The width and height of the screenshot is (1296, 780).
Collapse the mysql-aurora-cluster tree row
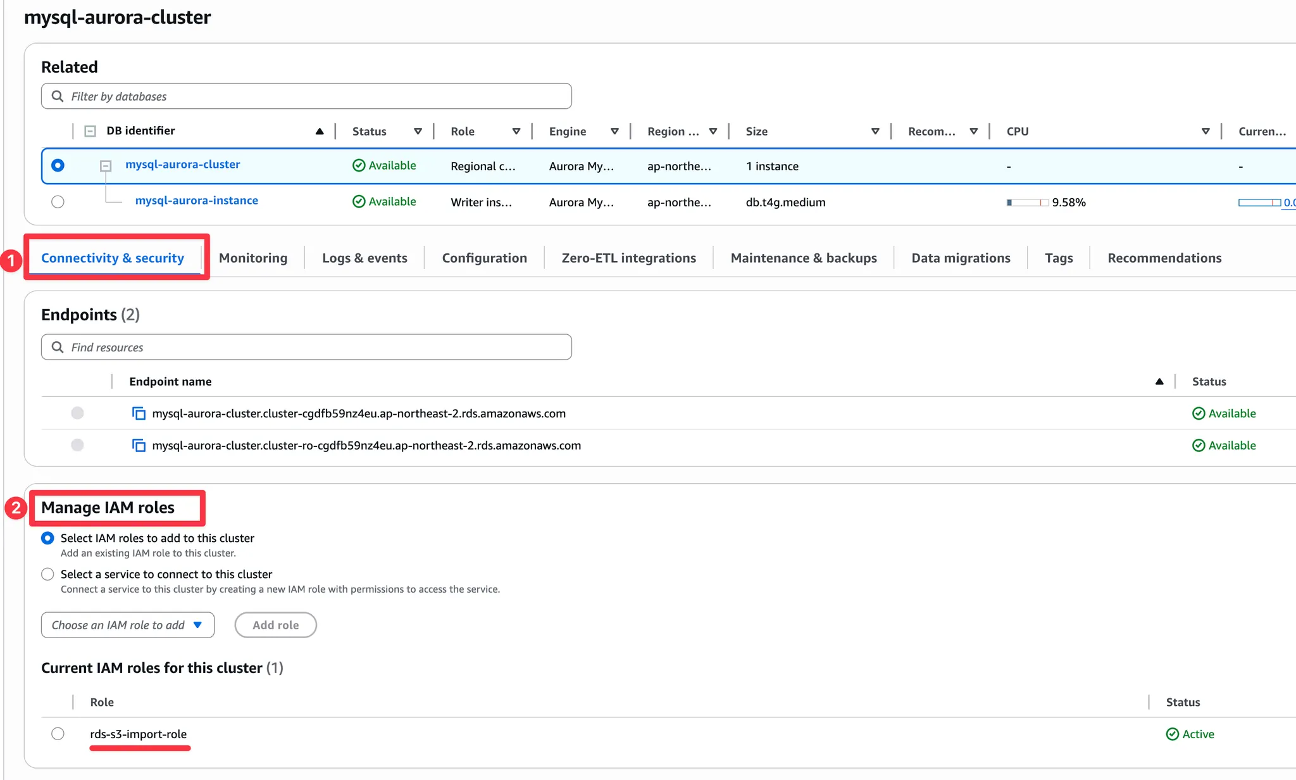pos(106,166)
